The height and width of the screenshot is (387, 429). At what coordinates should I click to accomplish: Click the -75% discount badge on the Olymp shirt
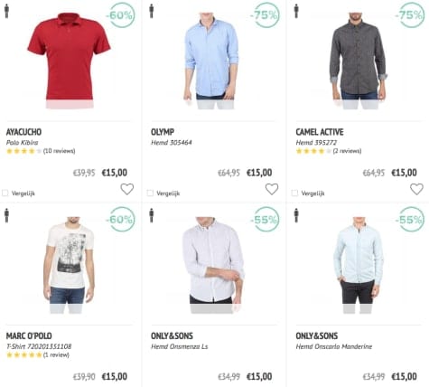(x=265, y=15)
